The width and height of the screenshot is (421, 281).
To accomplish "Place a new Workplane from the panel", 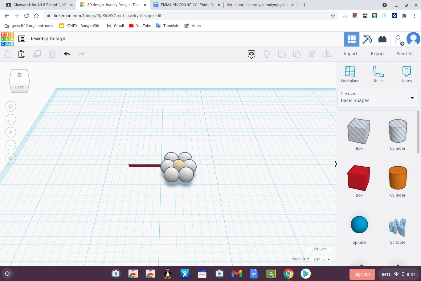I will (x=350, y=74).
